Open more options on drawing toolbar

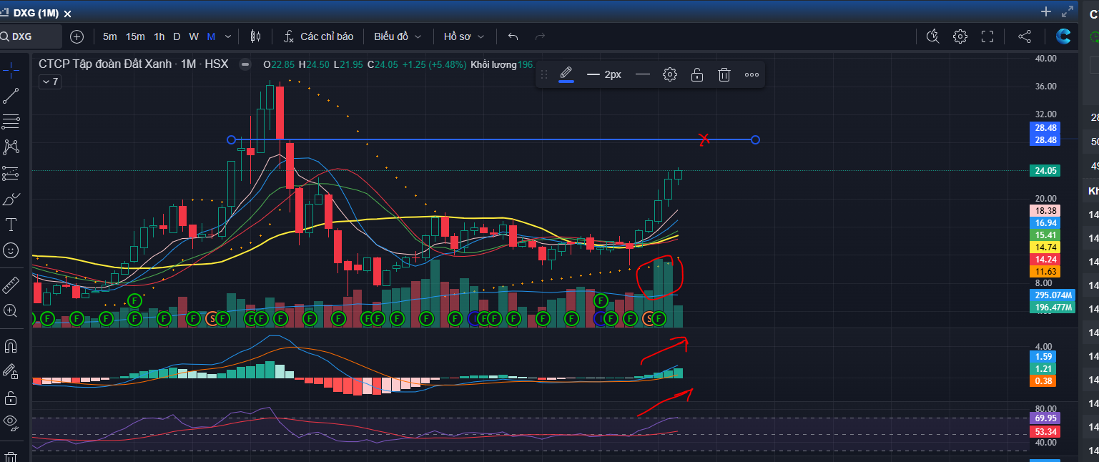(x=751, y=74)
